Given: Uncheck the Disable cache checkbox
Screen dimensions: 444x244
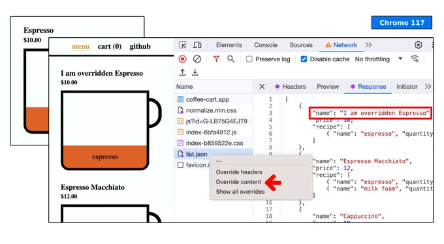Looking at the screenshot, I should 304,59.
